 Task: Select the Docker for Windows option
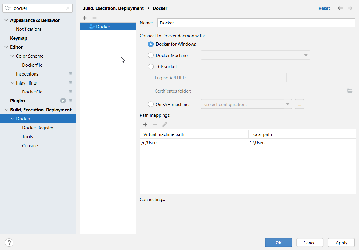(151, 44)
